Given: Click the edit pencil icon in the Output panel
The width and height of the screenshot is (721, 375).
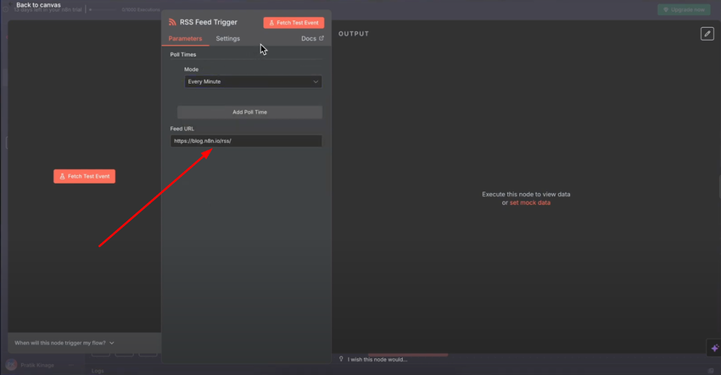Looking at the screenshot, I should tap(707, 34).
